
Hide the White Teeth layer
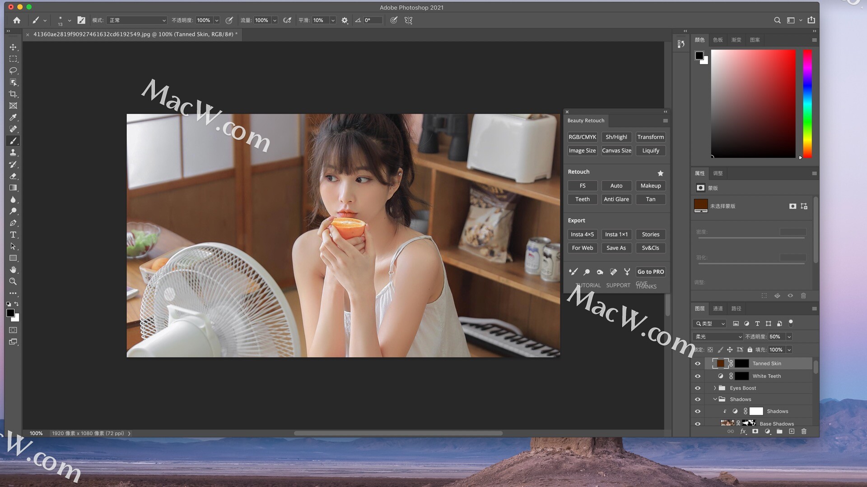(698, 376)
